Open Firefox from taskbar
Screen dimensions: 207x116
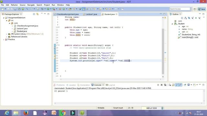[26, 113]
